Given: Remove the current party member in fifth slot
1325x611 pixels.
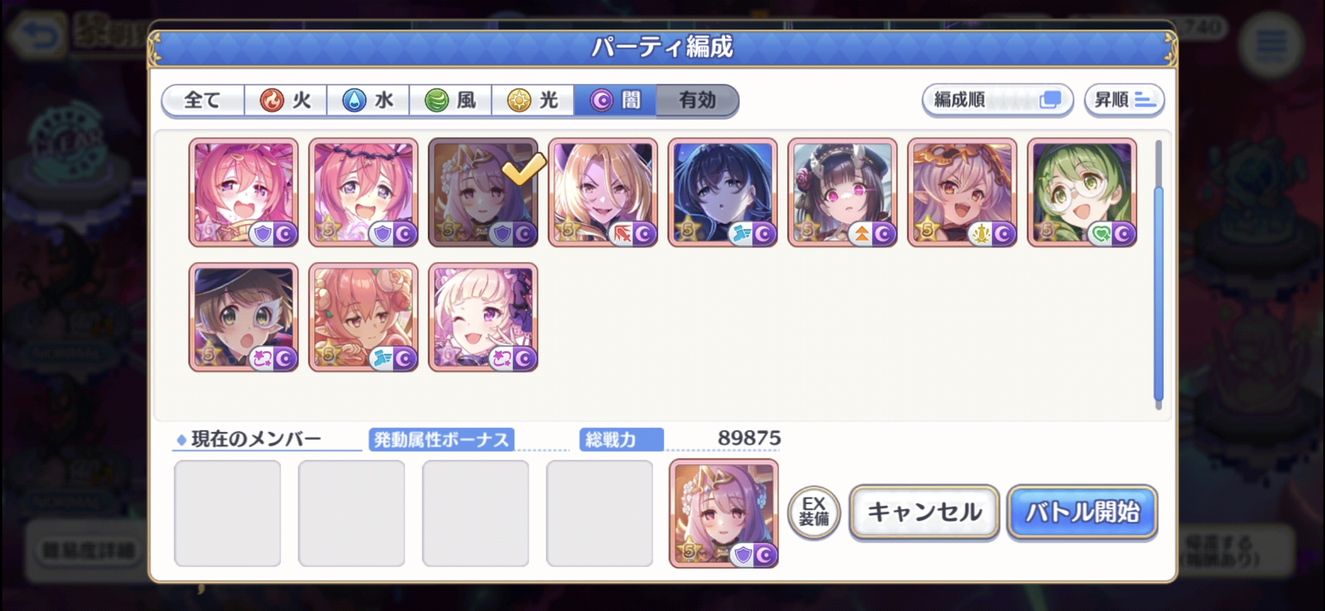Looking at the screenshot, I should click(723, 513).
